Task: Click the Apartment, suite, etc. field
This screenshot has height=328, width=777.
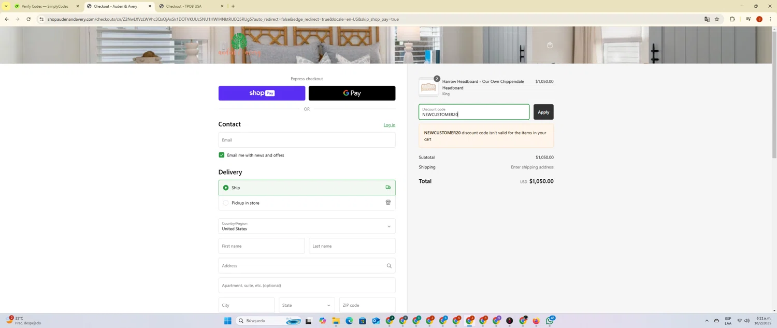Action: (307, 286)
